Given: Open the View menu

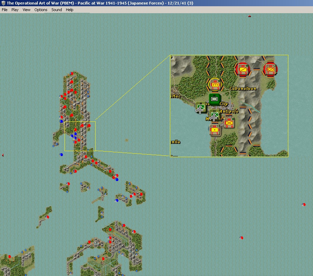Looking at the screenshot, I should click(x=26, y=10).
